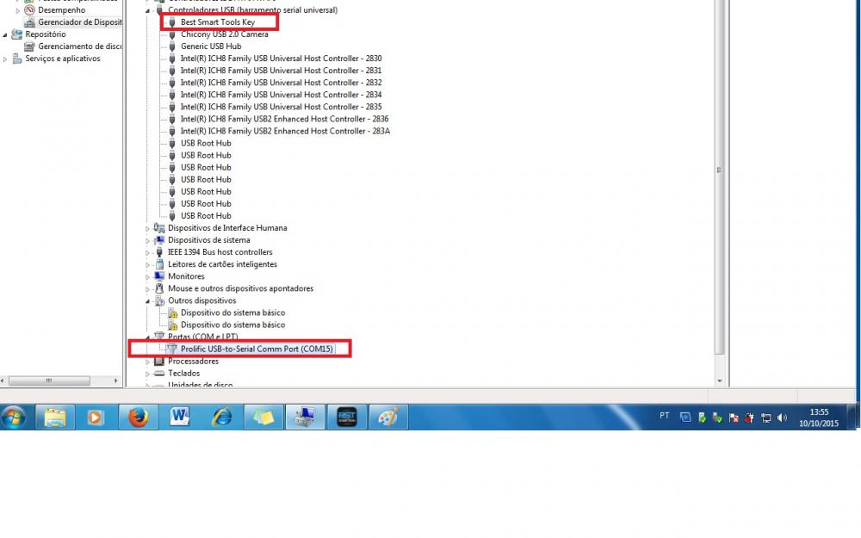
Task: Click the Gerenciamento de disco icon
Action: 29,46
